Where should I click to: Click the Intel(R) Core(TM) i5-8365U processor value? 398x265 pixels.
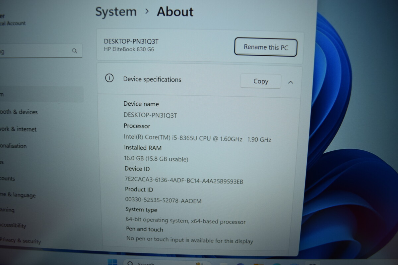point(198,139)
